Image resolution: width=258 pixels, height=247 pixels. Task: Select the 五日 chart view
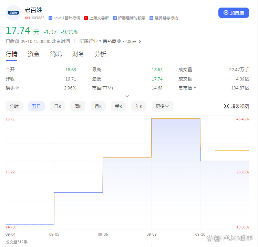[x=36, y=106]
